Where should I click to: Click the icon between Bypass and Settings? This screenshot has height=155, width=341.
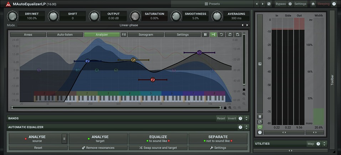(290, 4)
